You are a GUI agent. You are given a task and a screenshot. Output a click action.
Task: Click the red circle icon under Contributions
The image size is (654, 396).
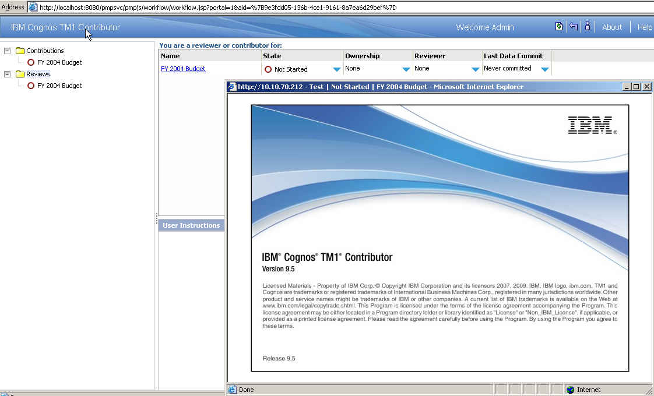click(31, 62)
